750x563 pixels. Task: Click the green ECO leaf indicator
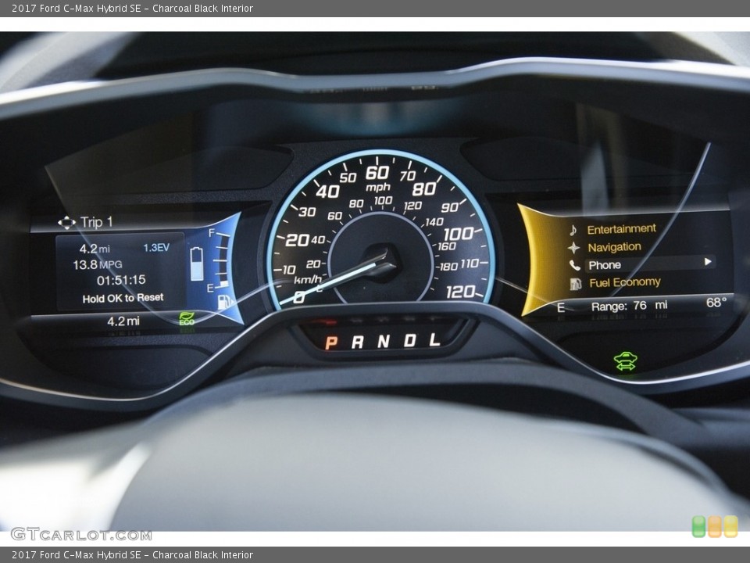click(x=187, y=318)
